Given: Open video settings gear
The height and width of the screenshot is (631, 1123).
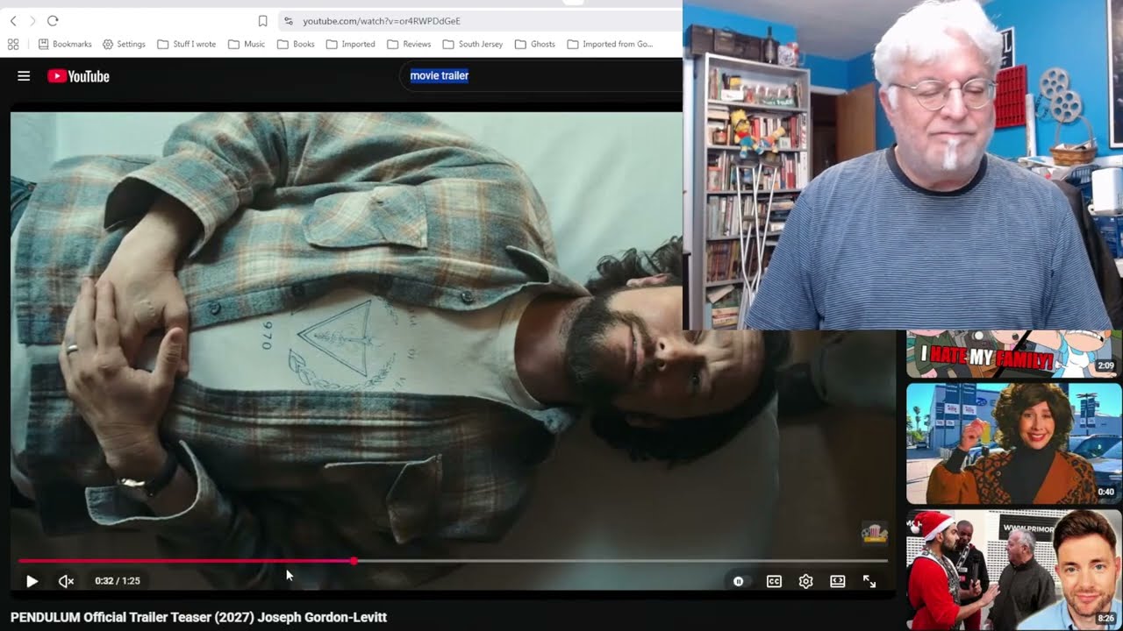Looking at the screenshot, I should coord(805,581).
